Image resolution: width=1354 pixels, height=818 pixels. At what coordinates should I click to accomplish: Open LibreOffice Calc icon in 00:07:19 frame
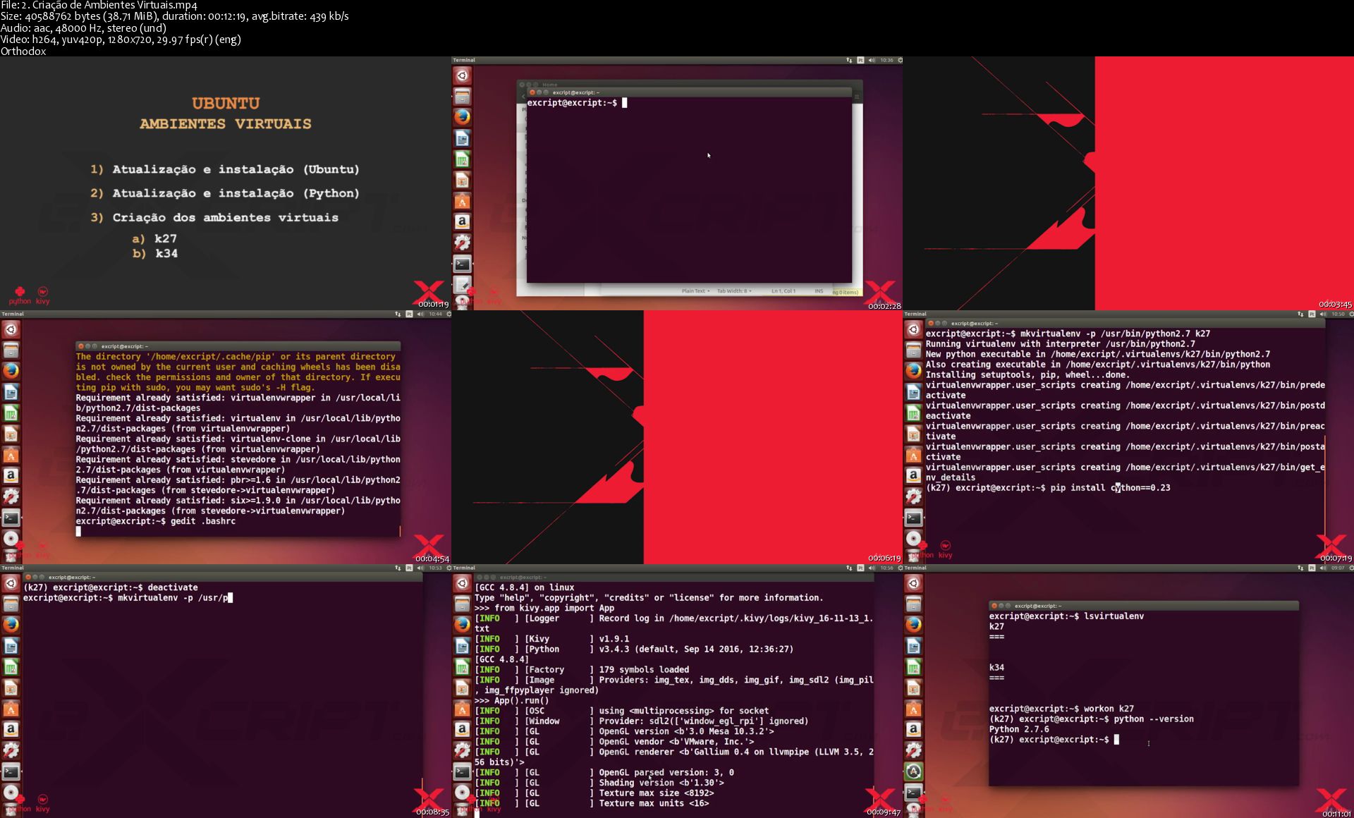913,413
